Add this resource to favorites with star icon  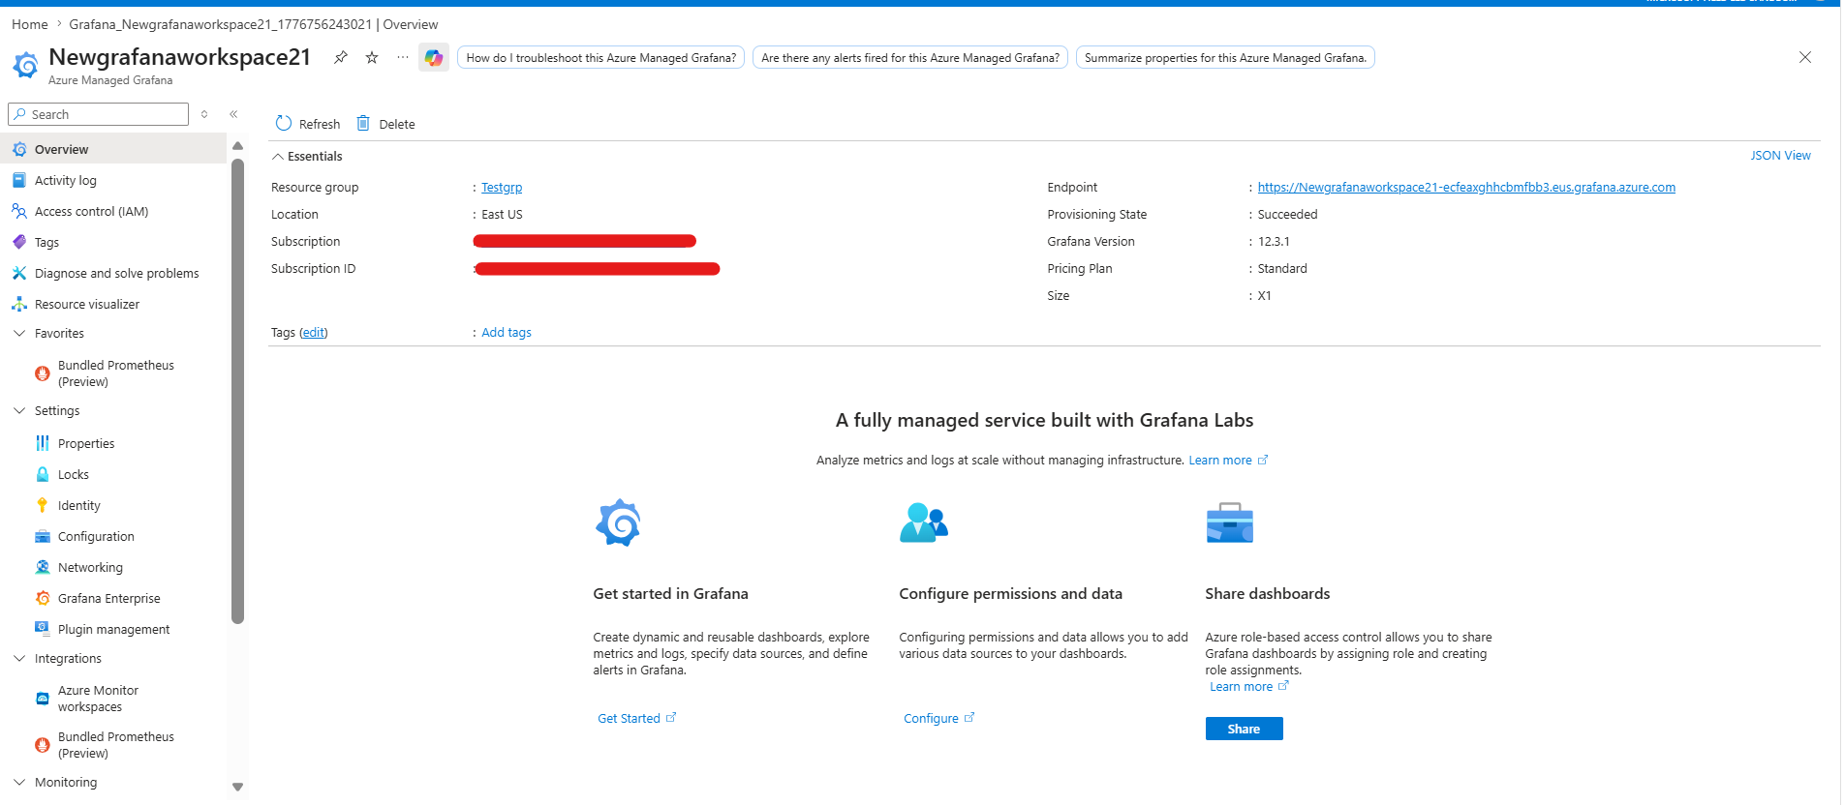click(372, 58)
